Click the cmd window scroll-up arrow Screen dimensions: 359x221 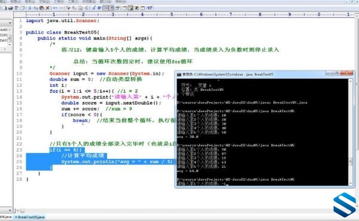[x=350, y=81]
